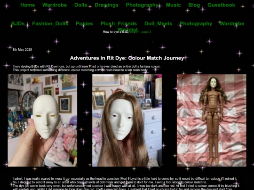This screenshot has width=254, height=190.
Task: Select the date text '8th May 2025'
Action: tap(23, 50)
